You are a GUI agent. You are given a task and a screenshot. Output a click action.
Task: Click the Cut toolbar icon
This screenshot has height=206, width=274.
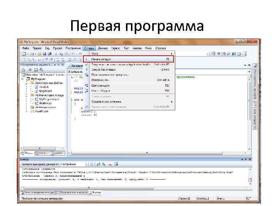tap(56, 54)
